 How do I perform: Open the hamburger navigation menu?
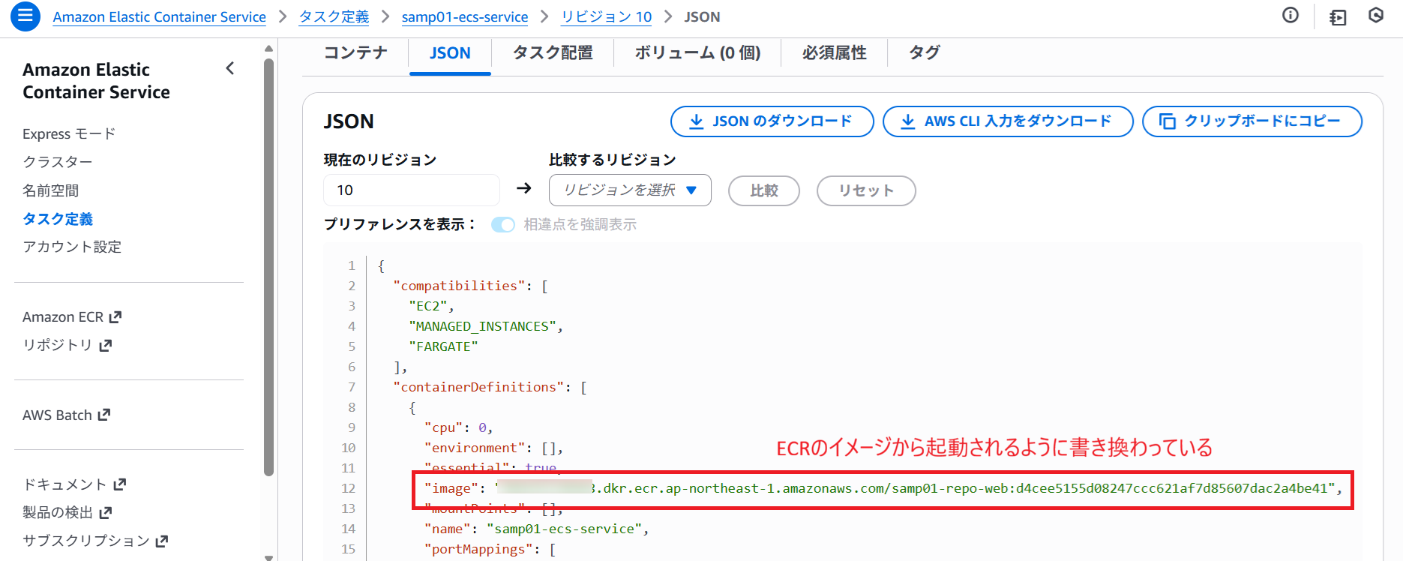25,16
